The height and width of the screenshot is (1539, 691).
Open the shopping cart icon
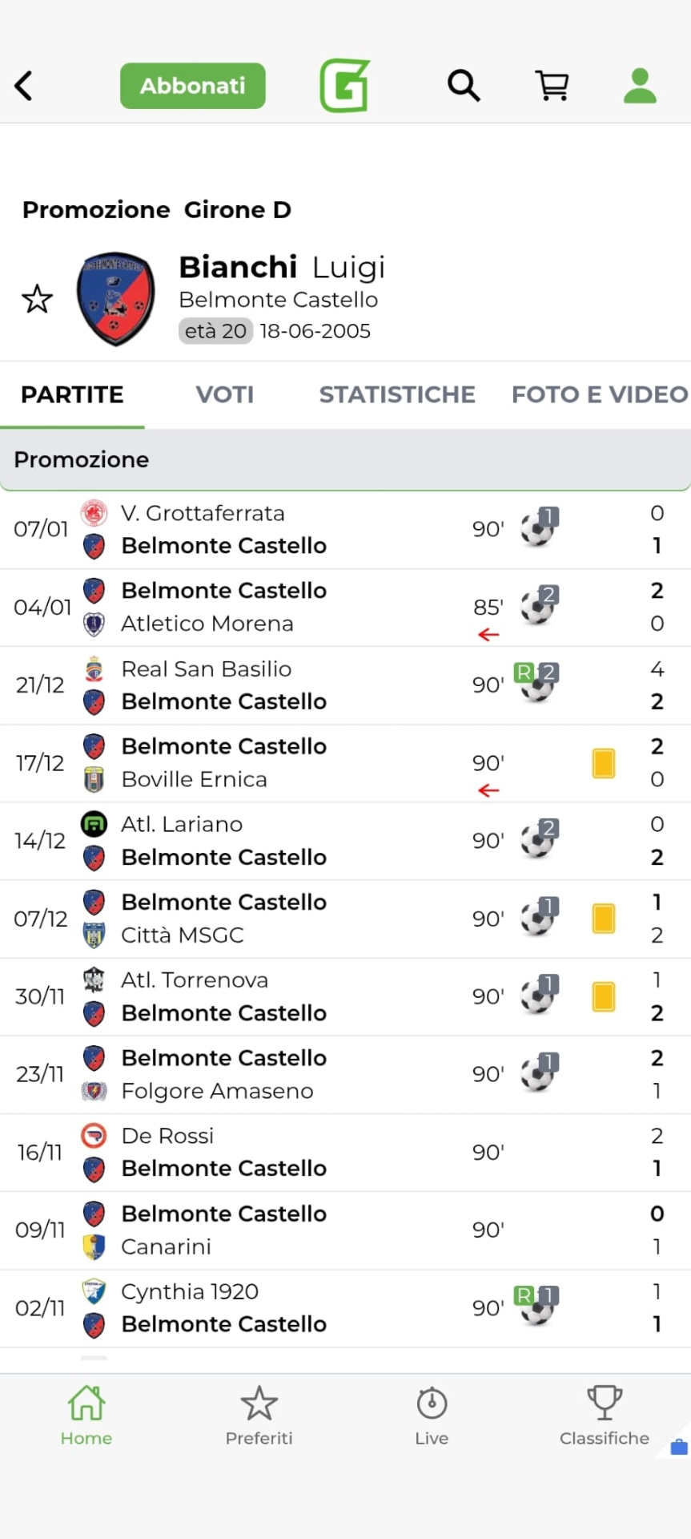[552, 85]
